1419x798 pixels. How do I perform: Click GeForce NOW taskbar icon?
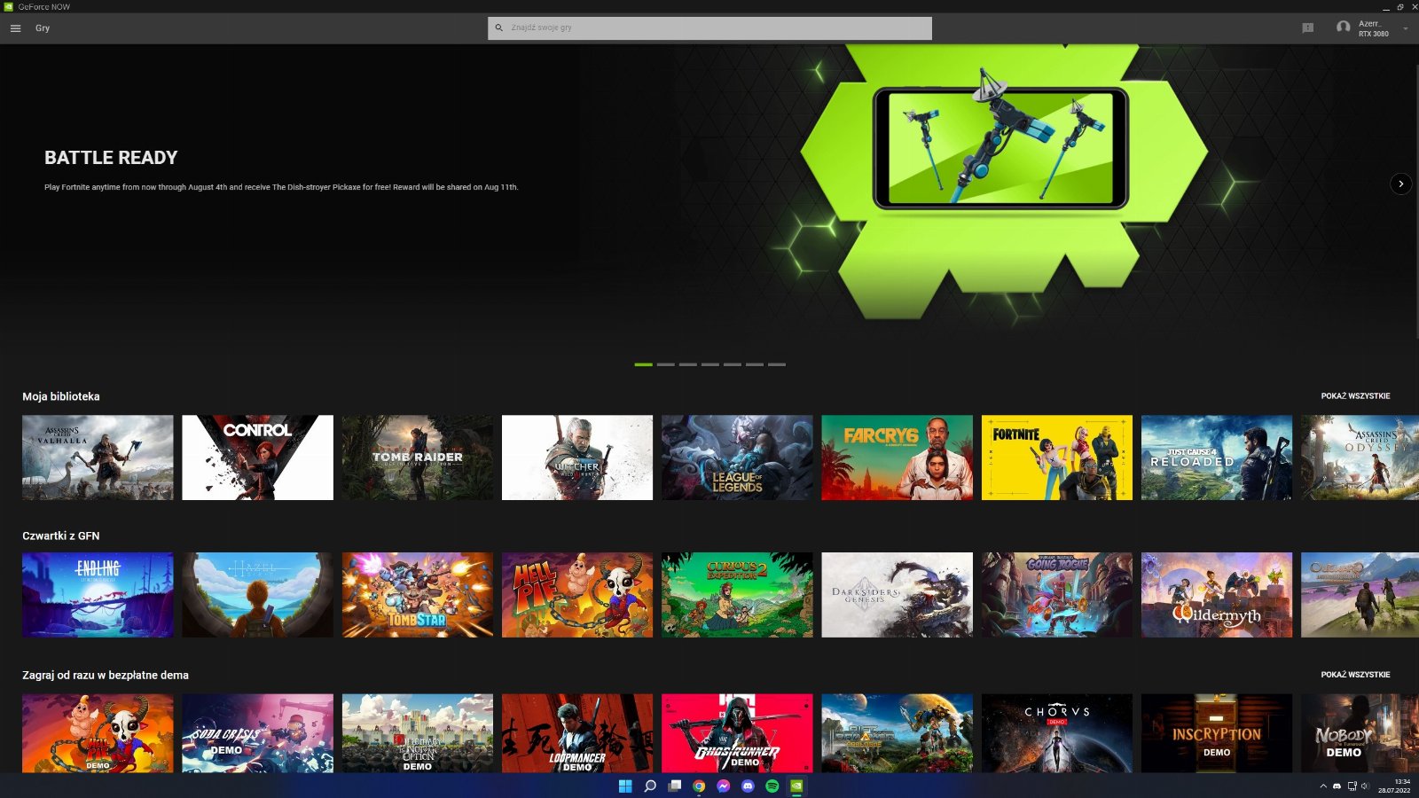tap(796, 786)
